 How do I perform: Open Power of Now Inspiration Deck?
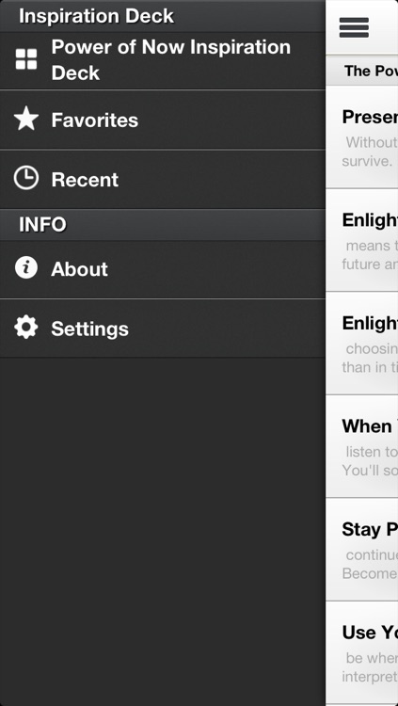point(163,60)
